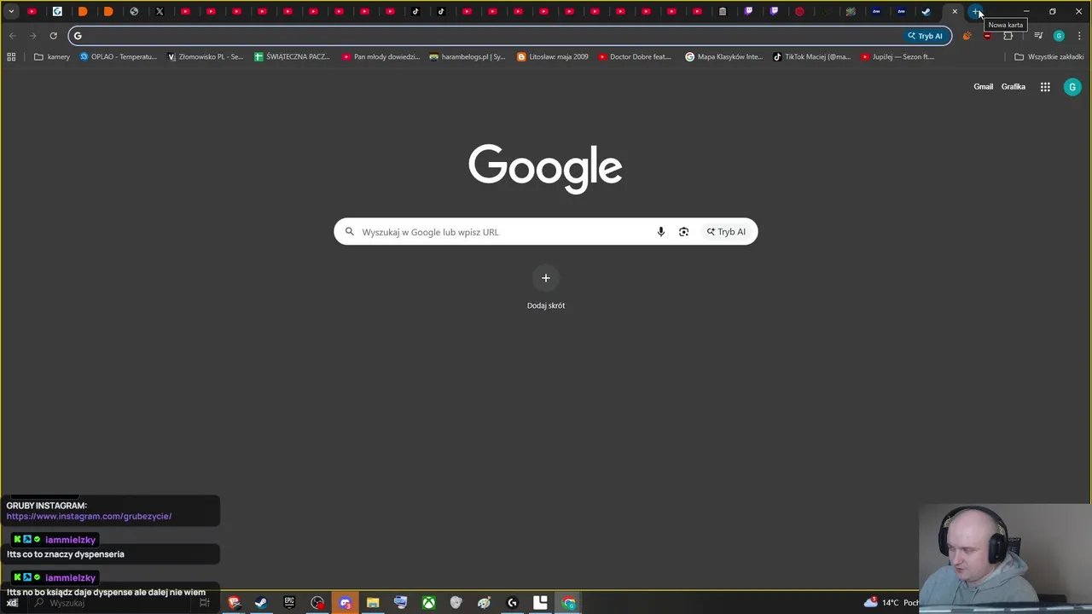Open Epic Games launcher from taskbar
The image size is (1092, 614).
(x=289, y=603)
